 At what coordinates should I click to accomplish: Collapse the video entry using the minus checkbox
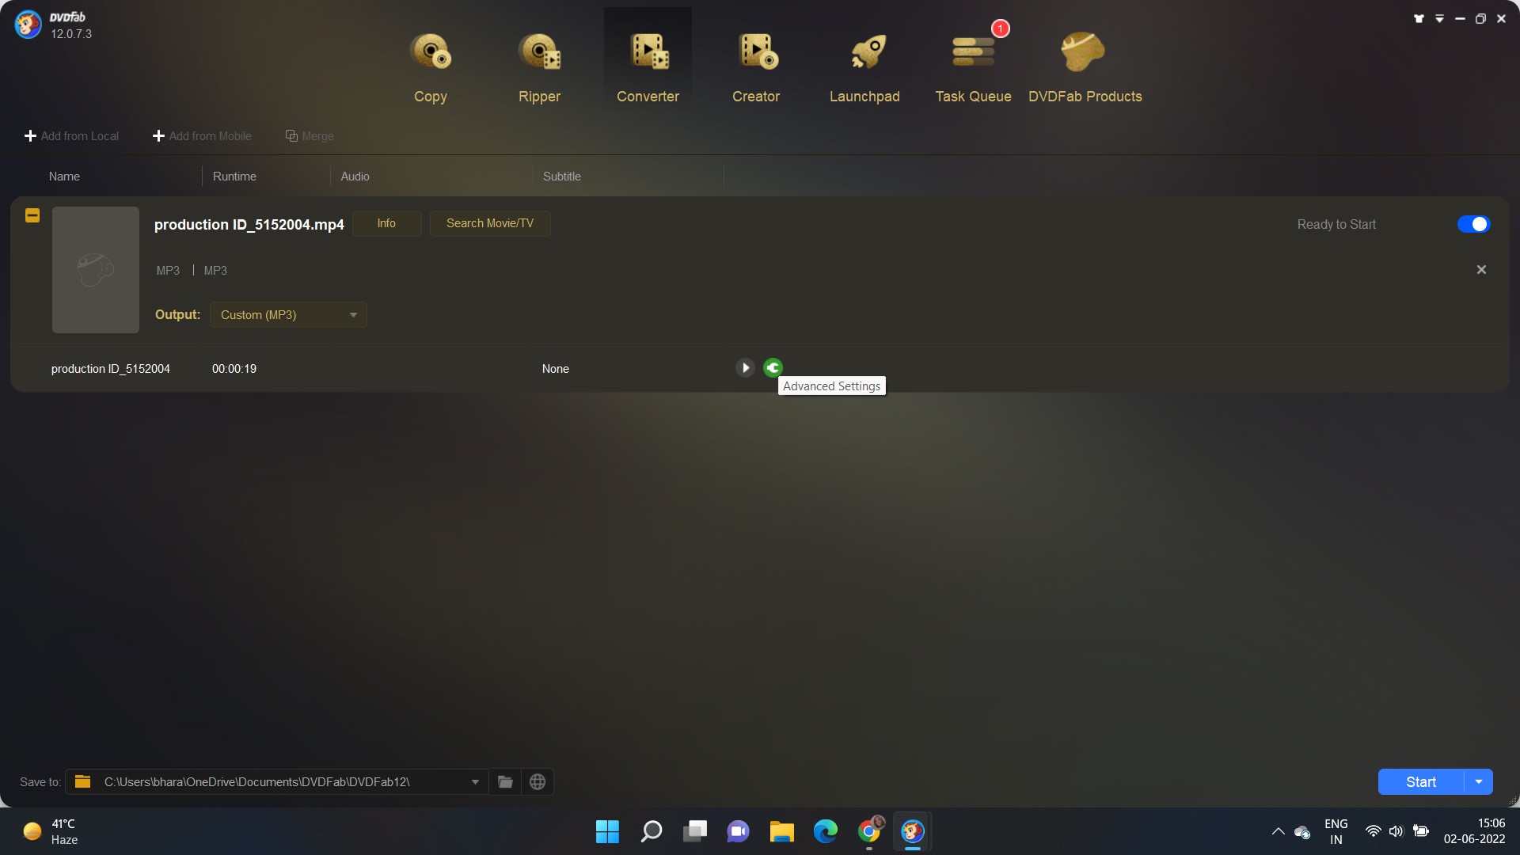(32, 215)
